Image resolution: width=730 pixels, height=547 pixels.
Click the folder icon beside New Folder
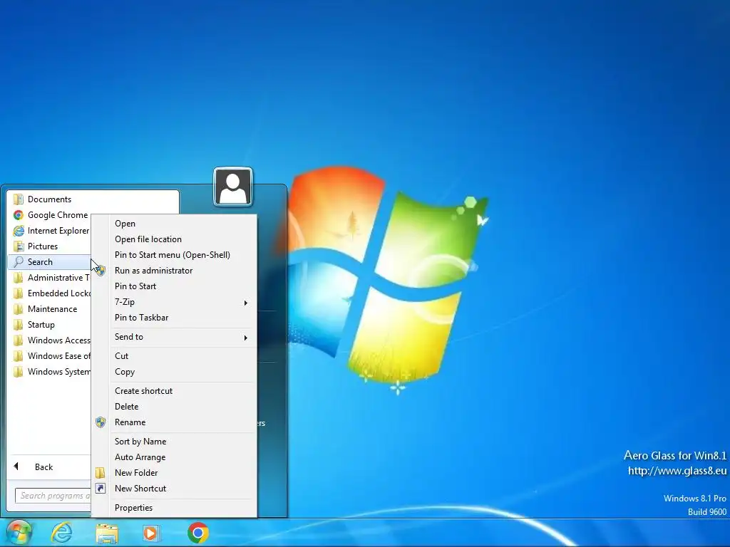pos(101,473)
